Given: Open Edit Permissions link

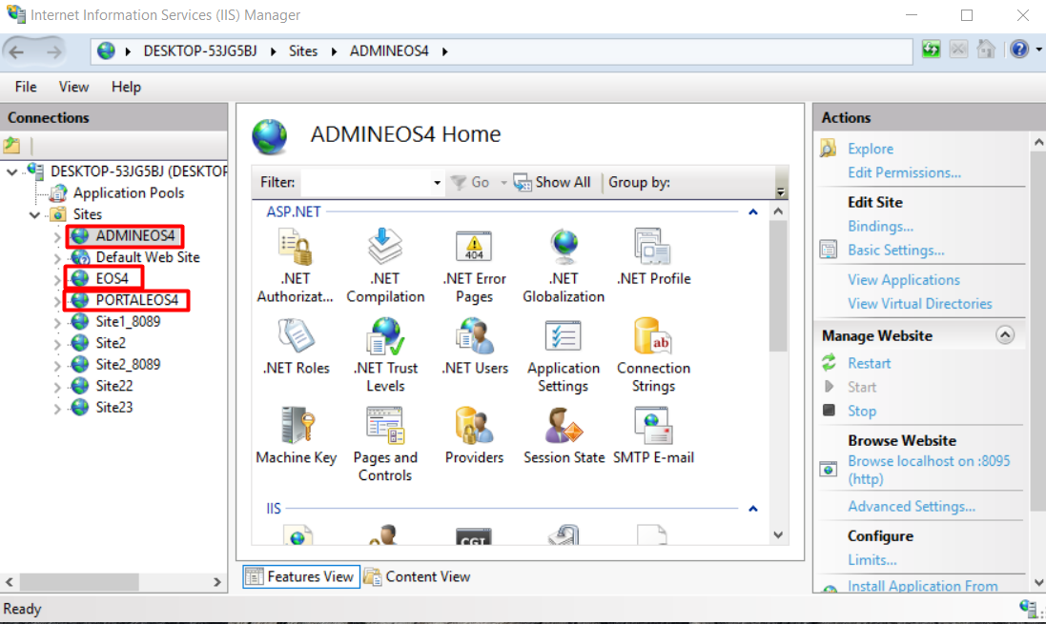Looking at the screenshot, I should tap(905, 172).
